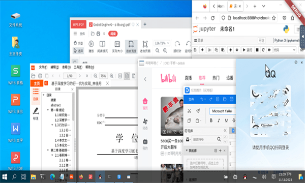Open the Jupyter cell type dropdown
The height and width of the screenshot is (183, 305).
[285, 50]
